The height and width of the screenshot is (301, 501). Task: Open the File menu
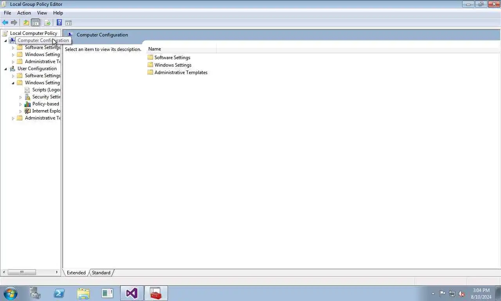click(7, 13)
